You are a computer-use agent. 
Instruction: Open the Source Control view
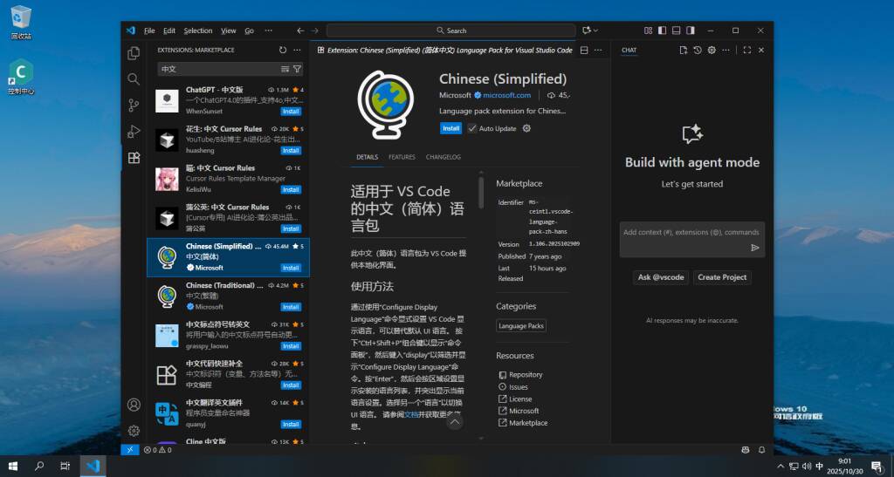134,106
